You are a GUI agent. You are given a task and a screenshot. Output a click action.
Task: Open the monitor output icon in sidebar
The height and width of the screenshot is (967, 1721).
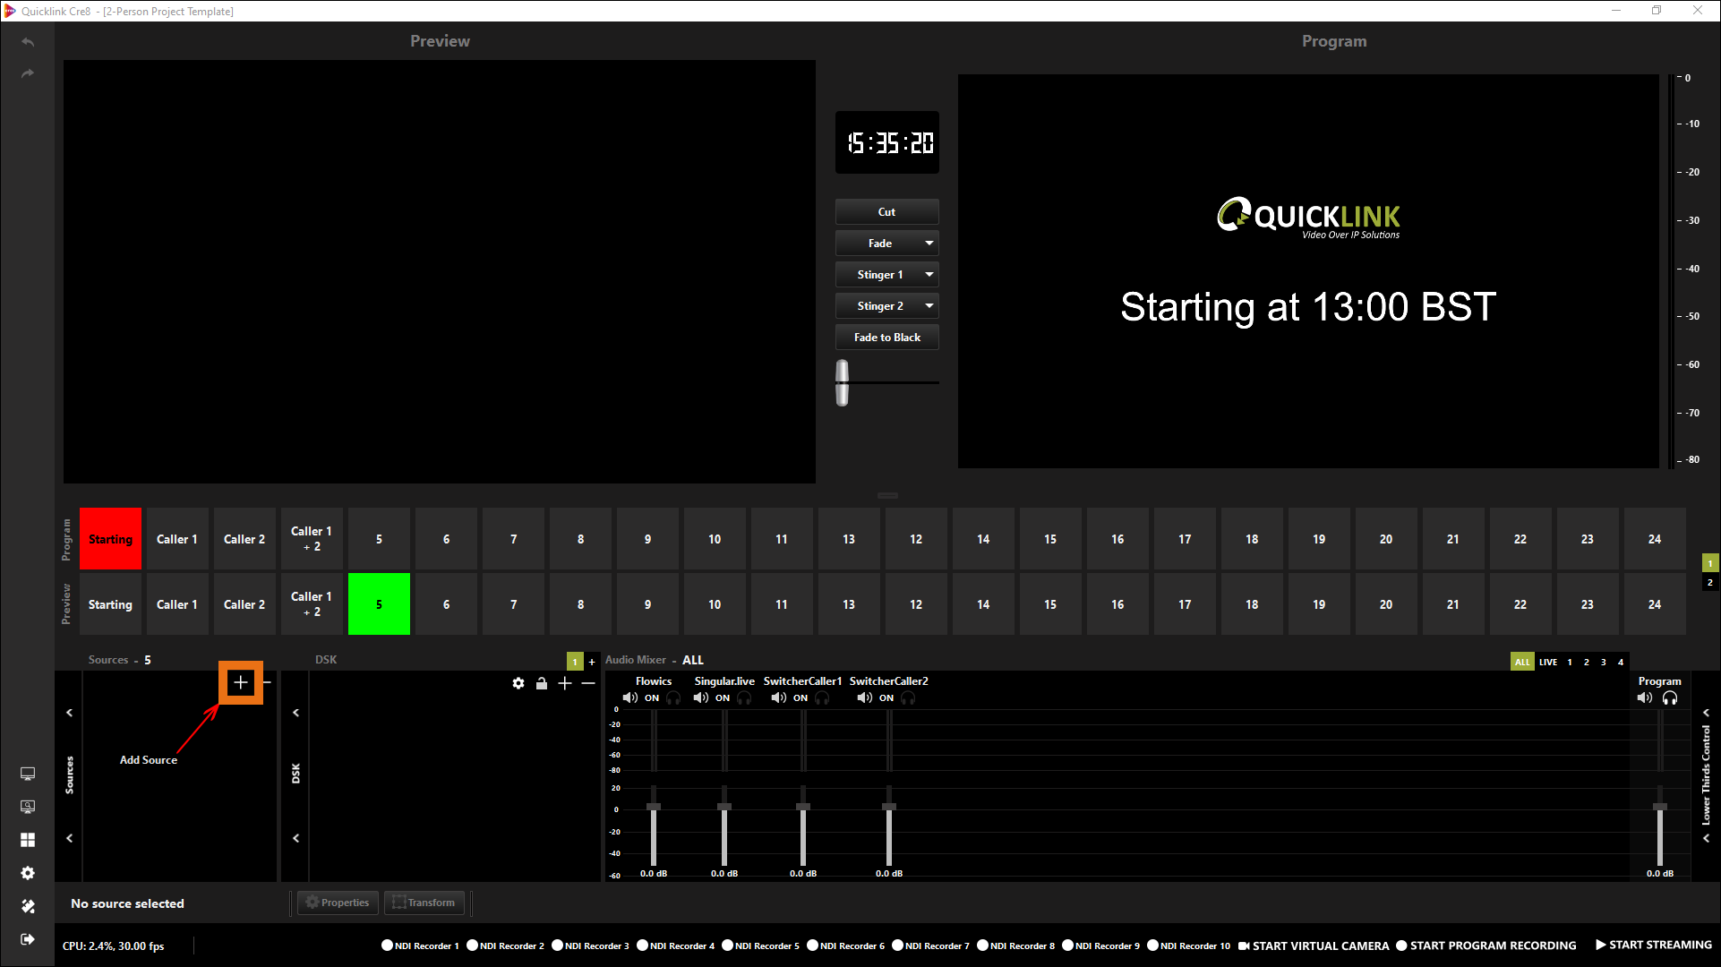(28, 774)
